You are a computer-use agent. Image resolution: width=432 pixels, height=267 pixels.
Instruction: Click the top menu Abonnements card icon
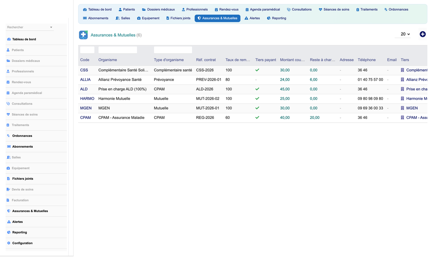[85, 18]
